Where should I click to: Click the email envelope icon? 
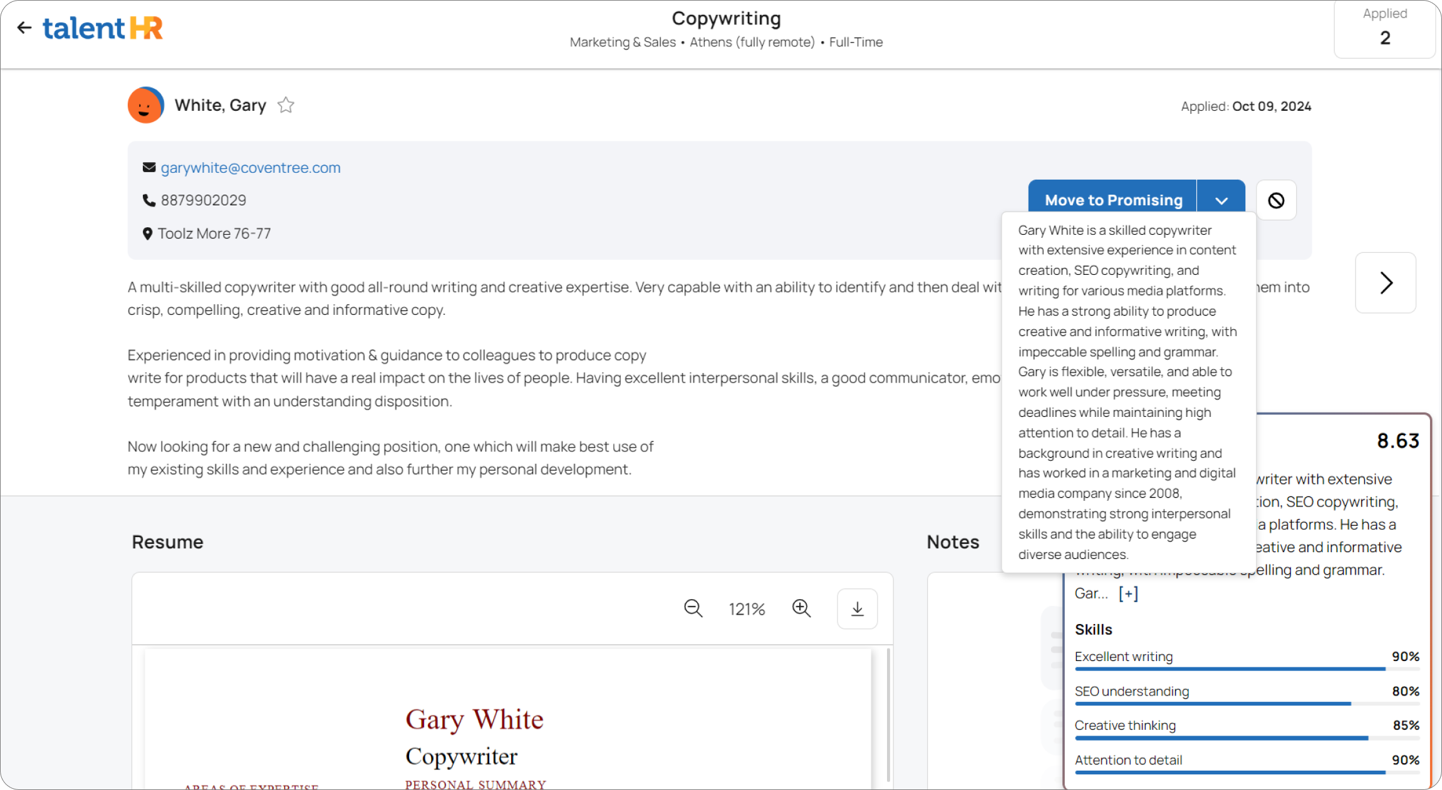(x=149, y=167)
